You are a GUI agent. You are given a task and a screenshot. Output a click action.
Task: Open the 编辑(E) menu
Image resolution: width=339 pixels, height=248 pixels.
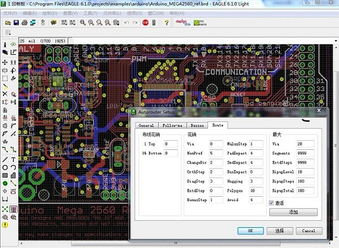pyautogui.click(x=29, y=13)
